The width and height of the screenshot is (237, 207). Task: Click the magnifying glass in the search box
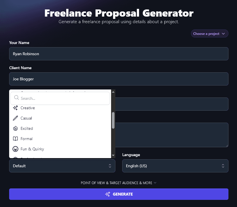16,98
